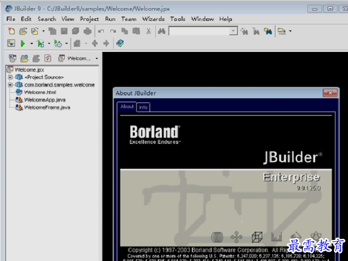Click the Redo arrow icon
The width and height of the screenshot is (348, 261).
[x=113, y=31]
